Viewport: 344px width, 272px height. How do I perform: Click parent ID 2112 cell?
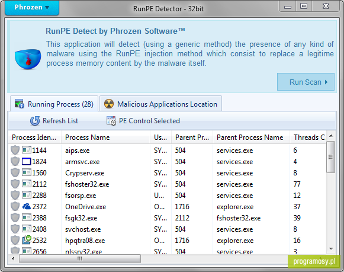(x=182, y=217)
